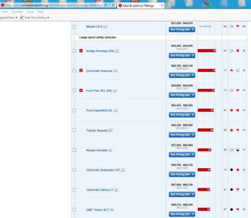The width and height of the screenshot is (251, 218).
Task: Open the Dodge Durango (V6) model link
Action: (x=100, y=51)
